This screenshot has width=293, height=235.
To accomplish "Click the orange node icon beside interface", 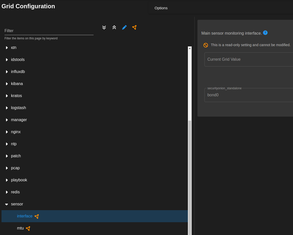I will (x=37, y=216).
